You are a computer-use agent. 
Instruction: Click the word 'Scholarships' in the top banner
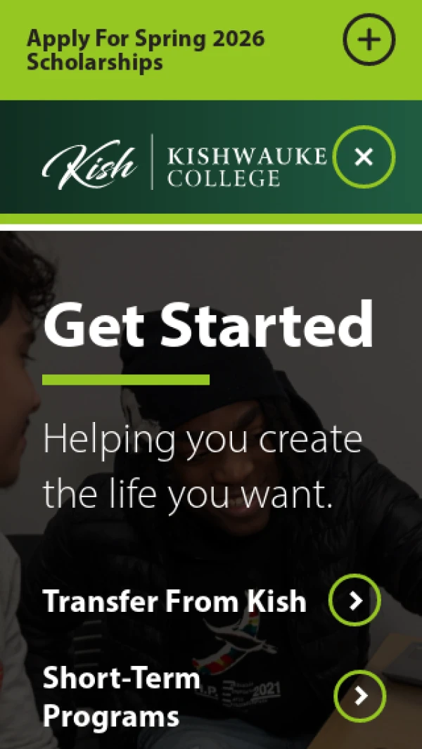pos(95,63)
